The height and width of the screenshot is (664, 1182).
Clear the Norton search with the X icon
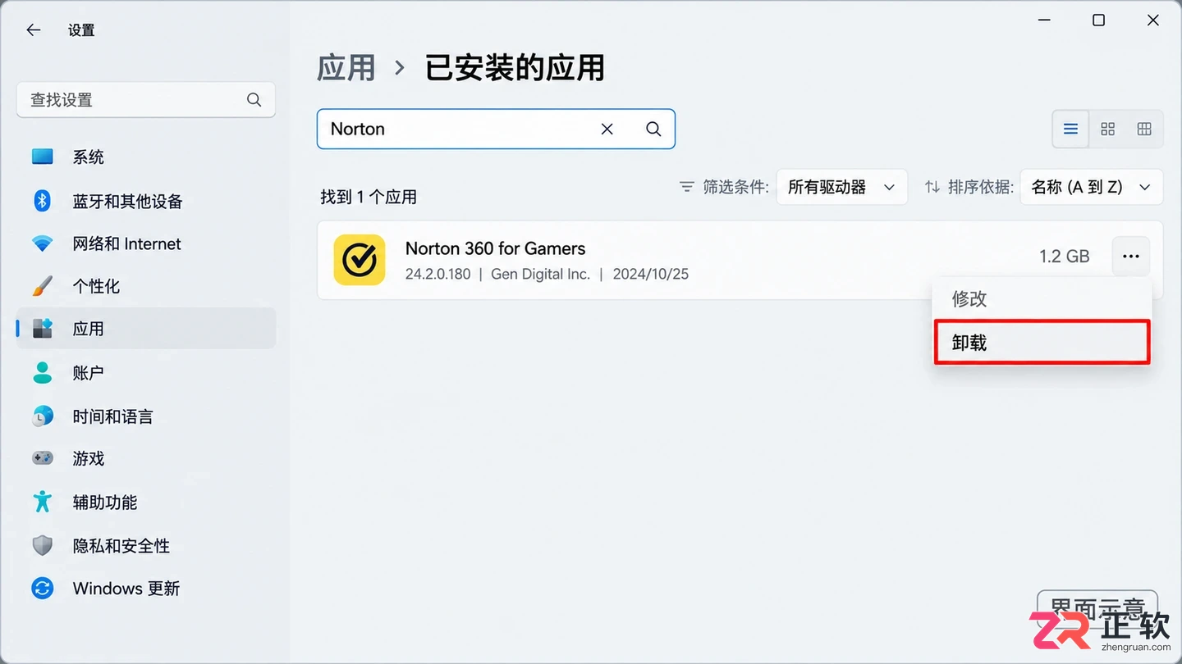coord(607,129)
